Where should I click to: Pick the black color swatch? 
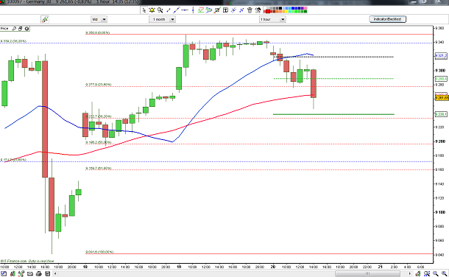point(280,8)
